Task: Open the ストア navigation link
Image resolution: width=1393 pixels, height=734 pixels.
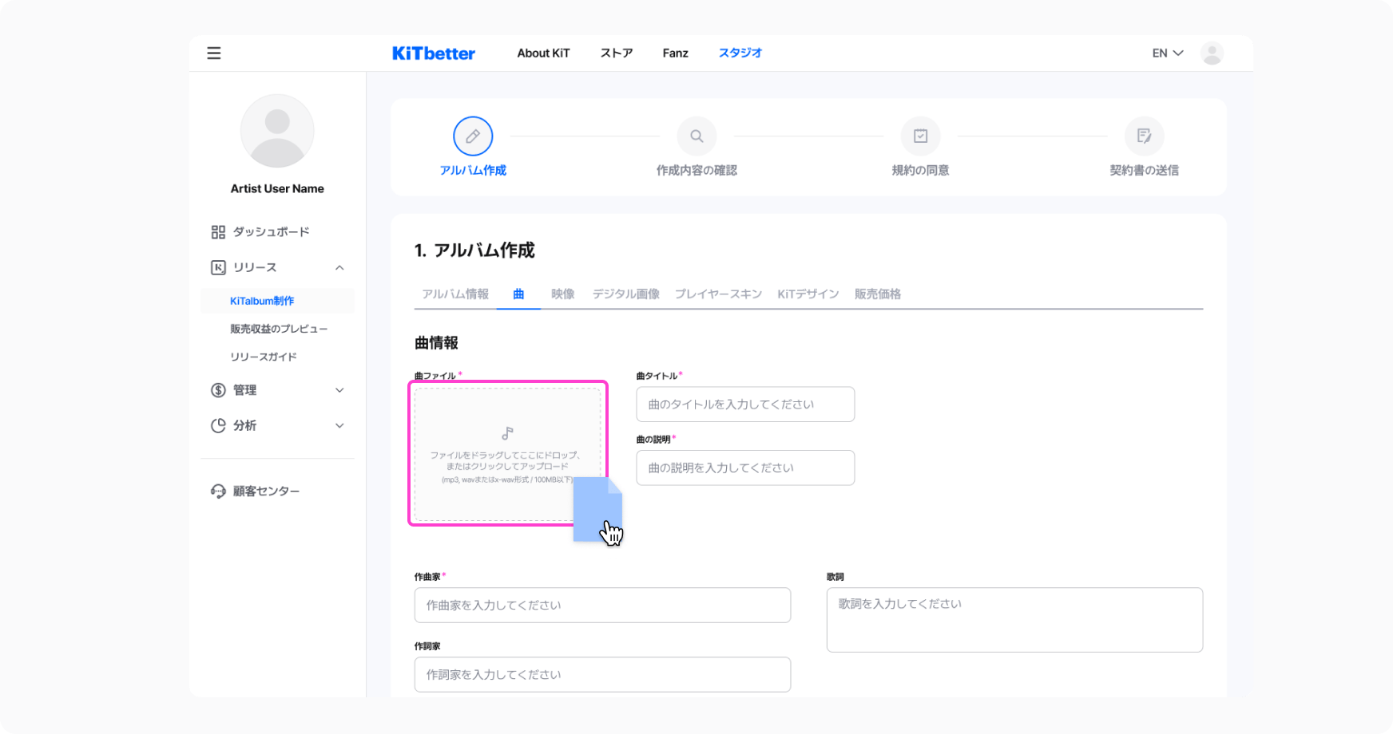Action: tap(616, 53)
